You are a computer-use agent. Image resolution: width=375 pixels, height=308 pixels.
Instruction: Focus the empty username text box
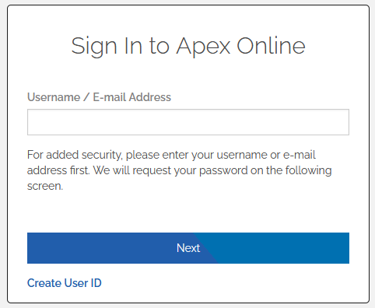(x=188, y=122)
